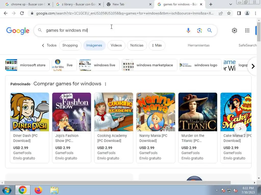261x195 pixels.
Task: Start voice search with the microphone icon
Action: (x=188, y=30)
